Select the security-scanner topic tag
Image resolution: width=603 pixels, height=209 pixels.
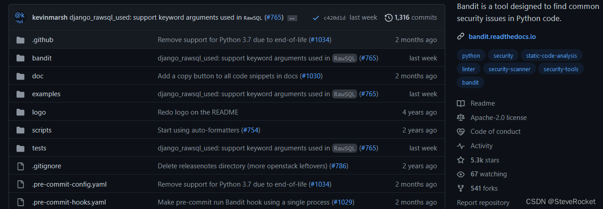coord(510,69)
